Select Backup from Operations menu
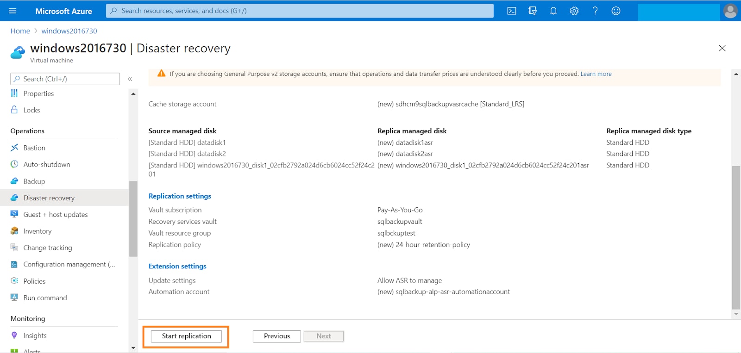 (x=34, y=181)
